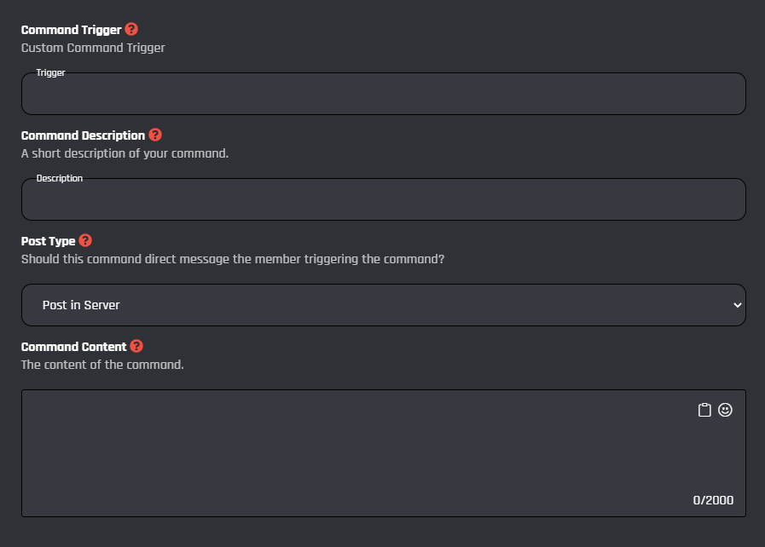Click inside the Trigger input field
The image size is (765, 547).
tap(383, 95)
